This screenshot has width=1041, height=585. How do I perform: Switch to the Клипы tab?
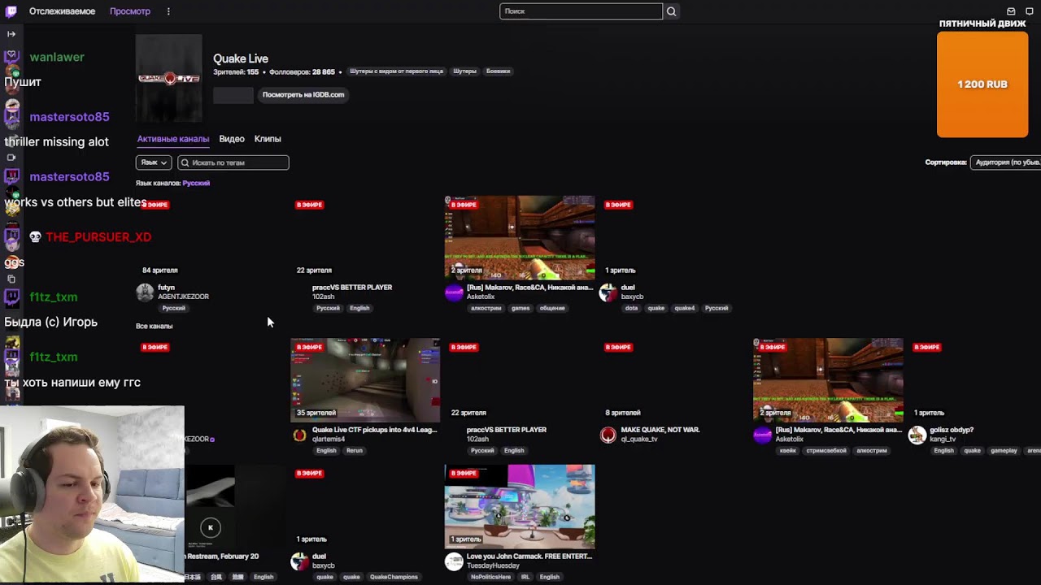click(x=268, y=139)
